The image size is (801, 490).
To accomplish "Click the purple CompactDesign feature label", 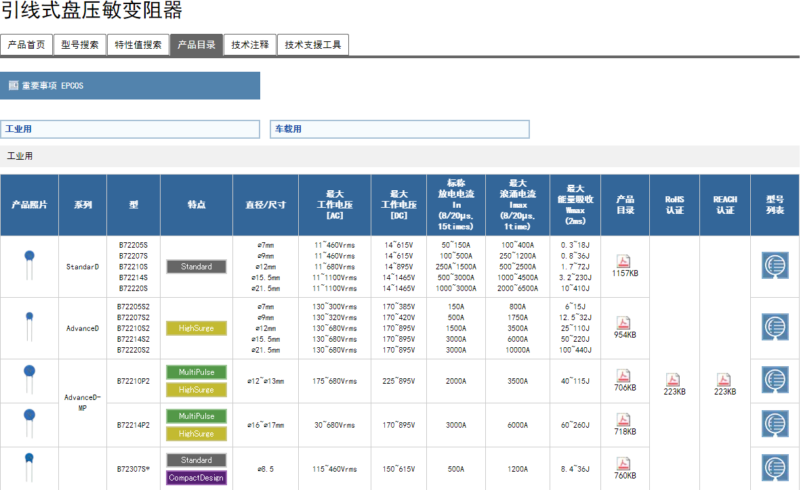I will (x=197, y=478).
